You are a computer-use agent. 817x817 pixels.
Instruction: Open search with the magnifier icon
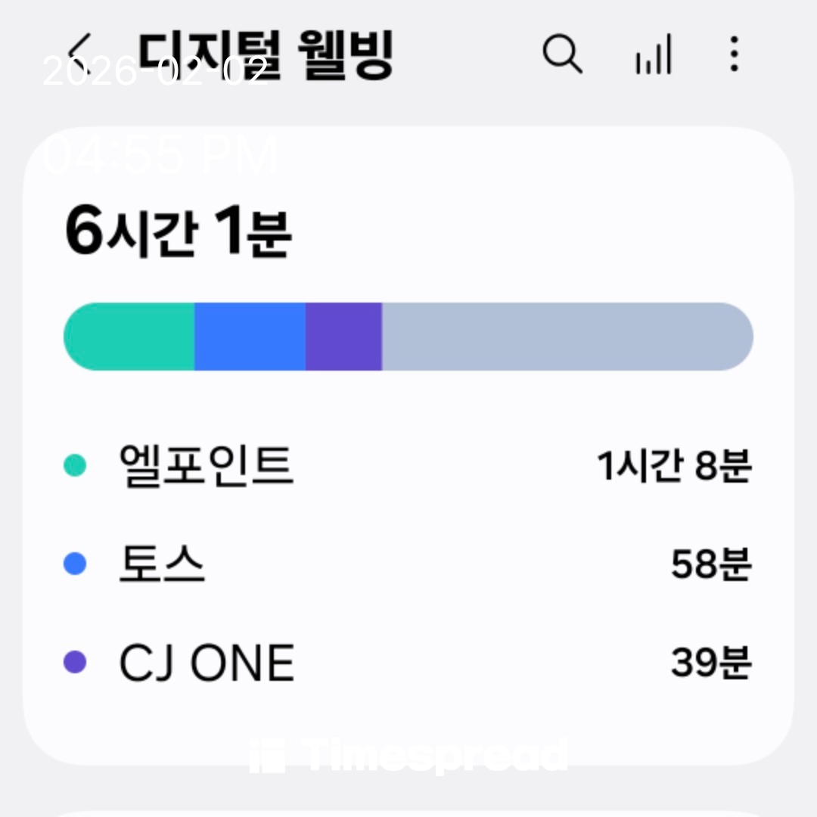(x=563, y=54)
